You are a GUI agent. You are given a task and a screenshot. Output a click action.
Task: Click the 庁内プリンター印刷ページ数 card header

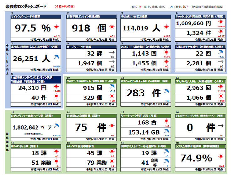point(36,116)
